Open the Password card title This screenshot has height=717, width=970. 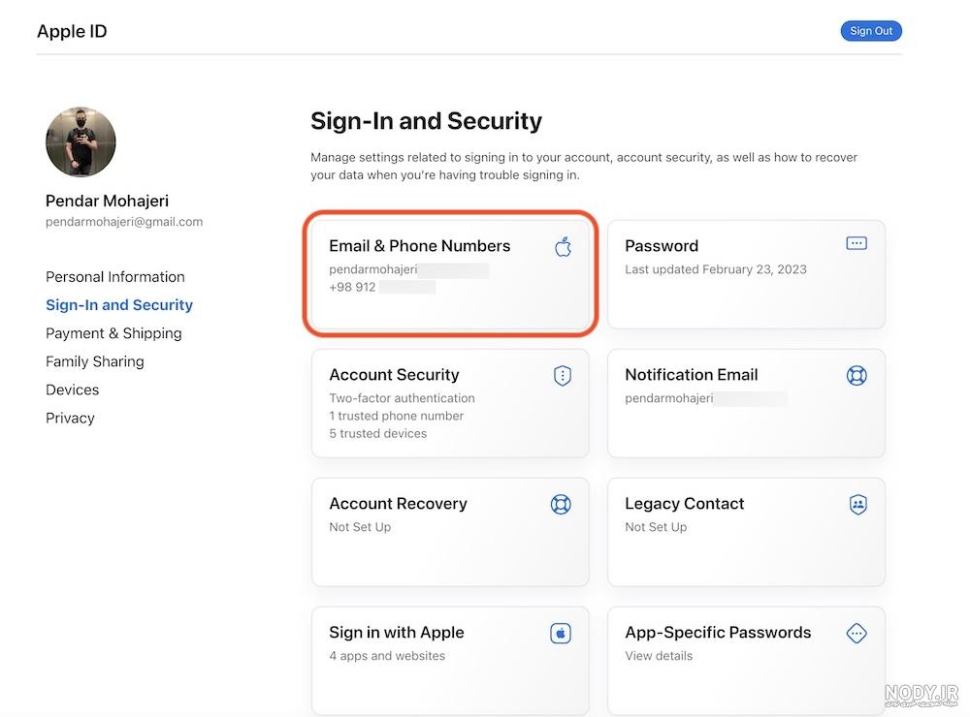[662, 246]
